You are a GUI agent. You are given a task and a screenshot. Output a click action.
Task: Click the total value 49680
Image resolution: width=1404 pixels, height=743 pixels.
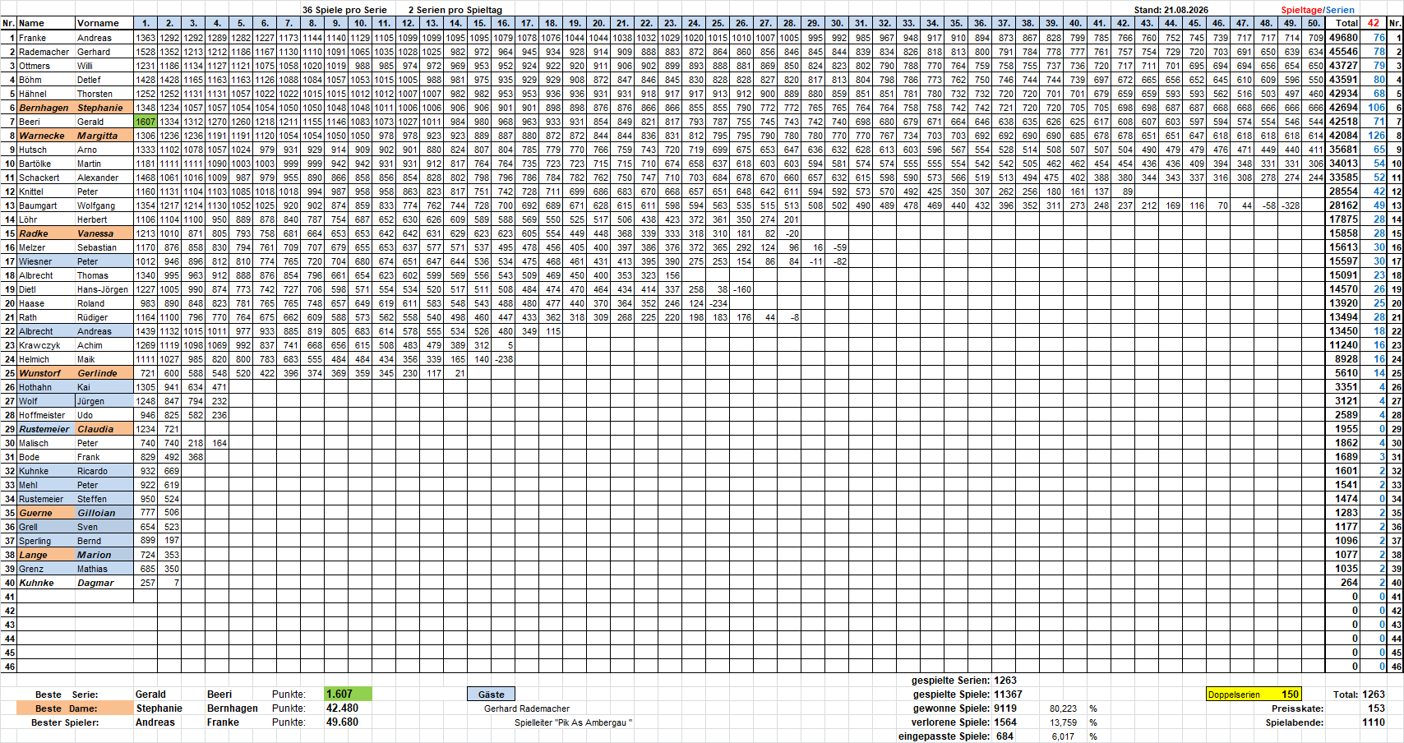tap(1343, 38)
